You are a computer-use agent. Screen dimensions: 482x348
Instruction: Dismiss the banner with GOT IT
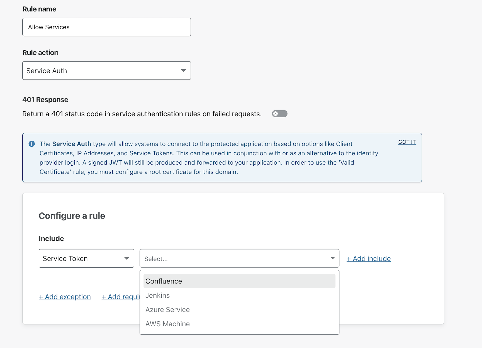coord(407,142)
